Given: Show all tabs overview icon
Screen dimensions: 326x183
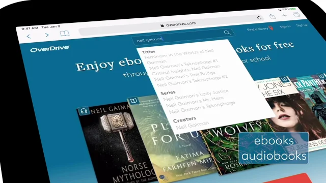Looking at the screenshot, I should click(296, 15).
